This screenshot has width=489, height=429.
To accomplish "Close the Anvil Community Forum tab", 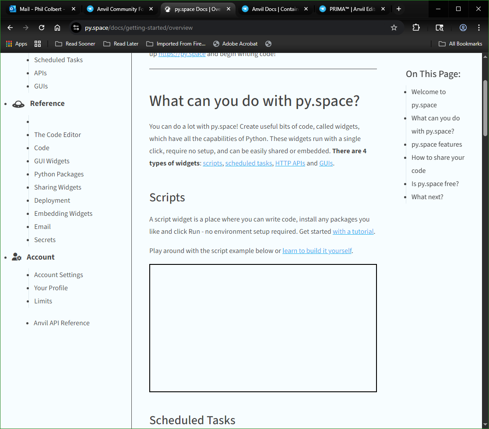I will (x=151, y=9).
